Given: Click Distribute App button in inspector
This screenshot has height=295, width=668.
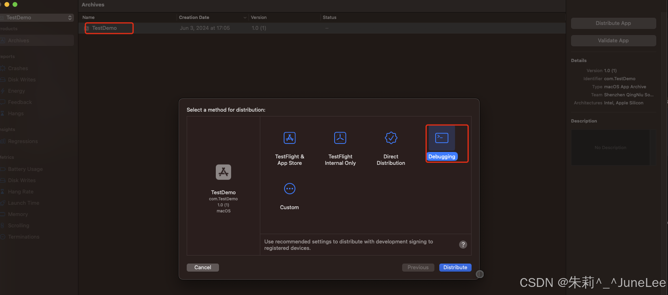Looking at the screenshot, I should [613, 23].
